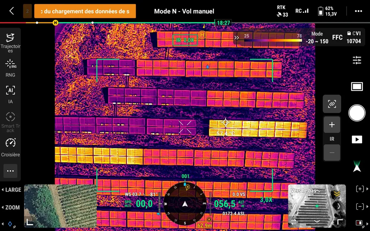370x231 pixels.
Task: Swap views with the double-arrow switch icon
Action: pos(294,222)
